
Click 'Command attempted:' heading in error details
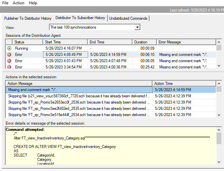(x=25, y=130)
